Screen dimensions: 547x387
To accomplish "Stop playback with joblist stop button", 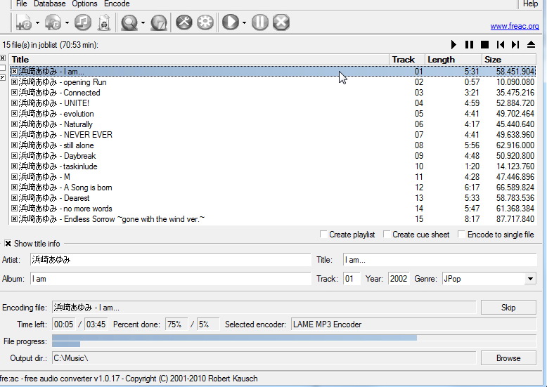I will tap(484, 45).
